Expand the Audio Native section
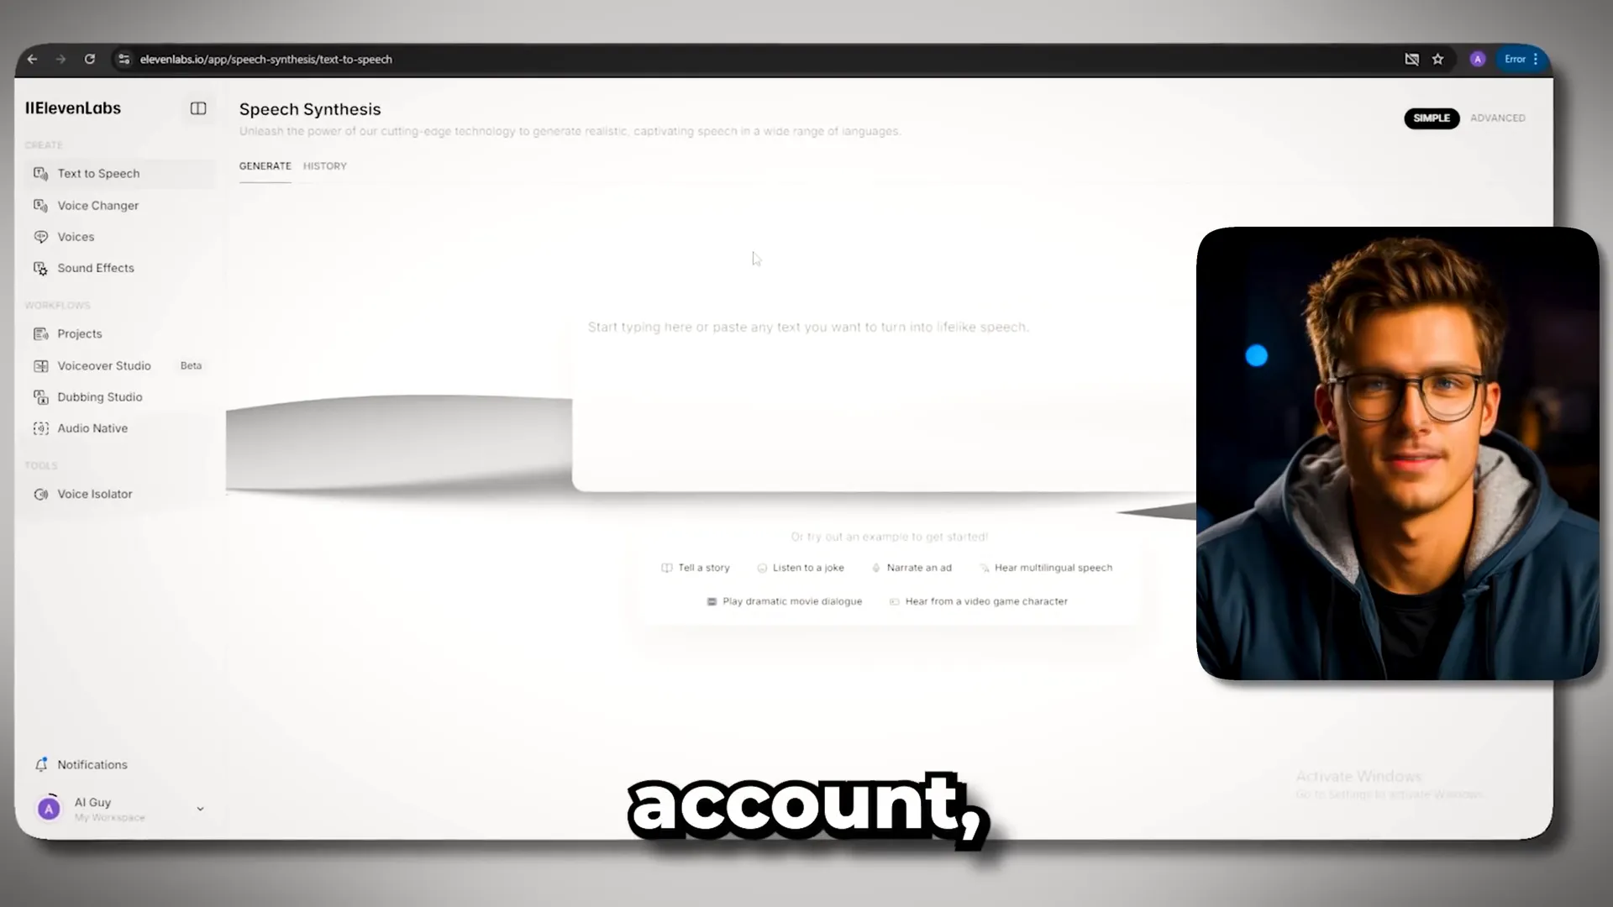Screen dimensions: 1613x907 92,427
